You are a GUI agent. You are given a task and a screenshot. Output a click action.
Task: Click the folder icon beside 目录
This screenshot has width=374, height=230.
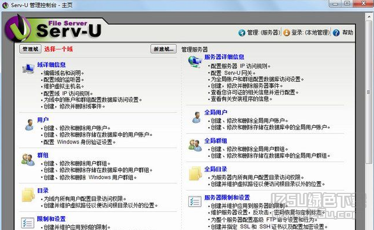pyautogui.click(x=28, y=195)
